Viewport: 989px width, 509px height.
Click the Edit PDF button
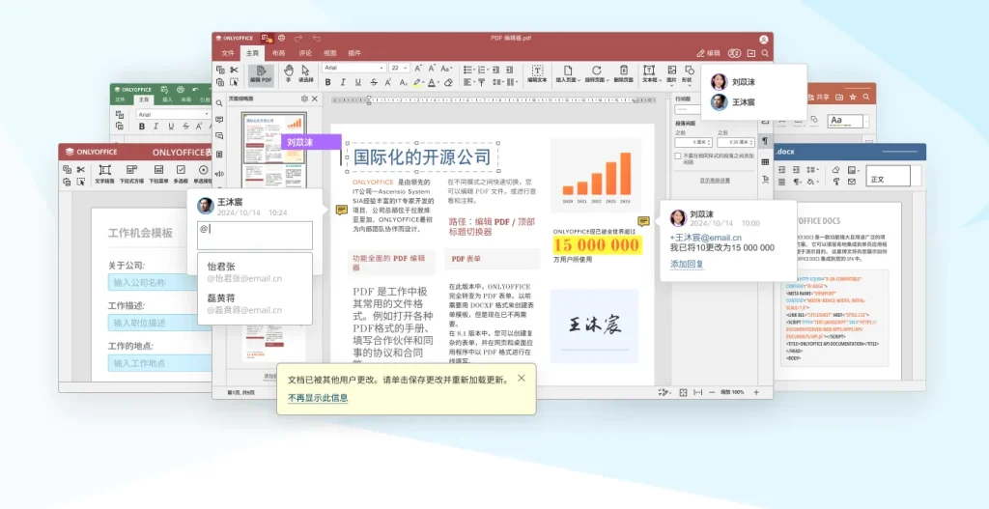point(261,74)
